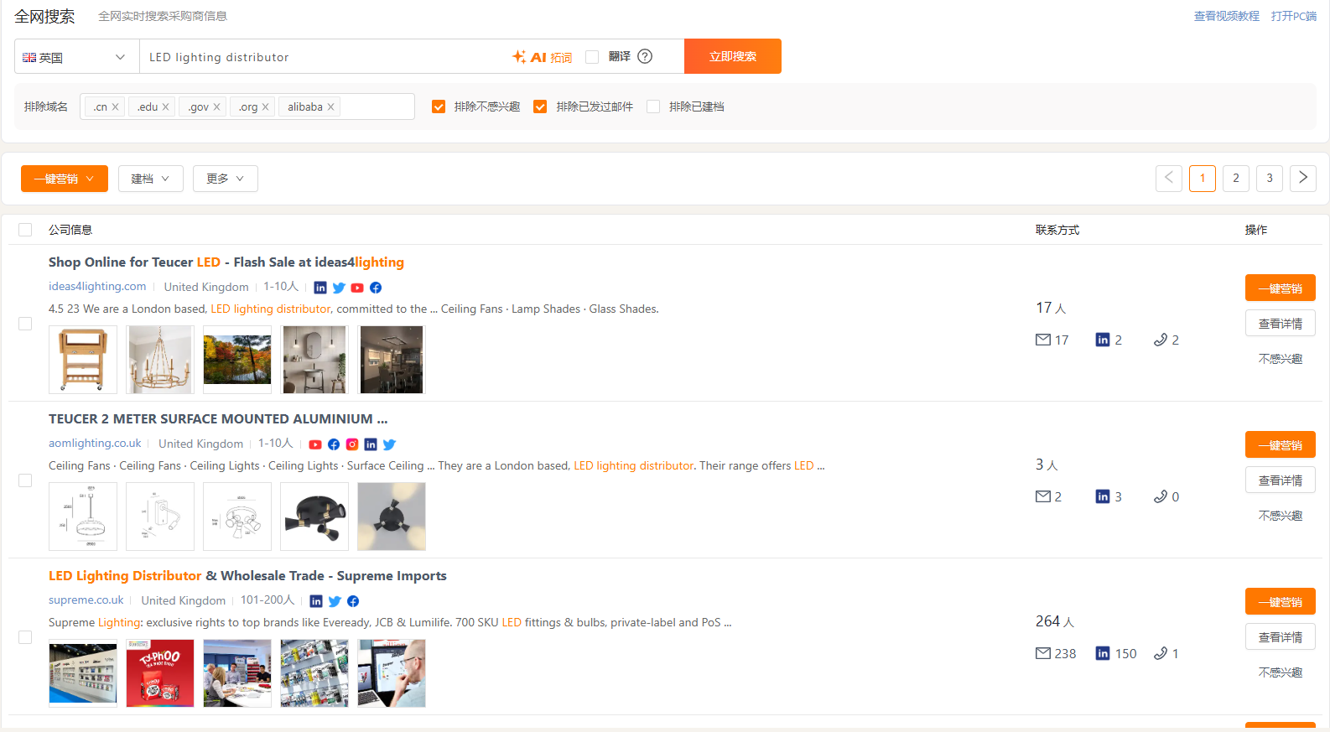
Task: Uncheck 排除已发过邮件 filter checkbox
Action: (540, 106)
